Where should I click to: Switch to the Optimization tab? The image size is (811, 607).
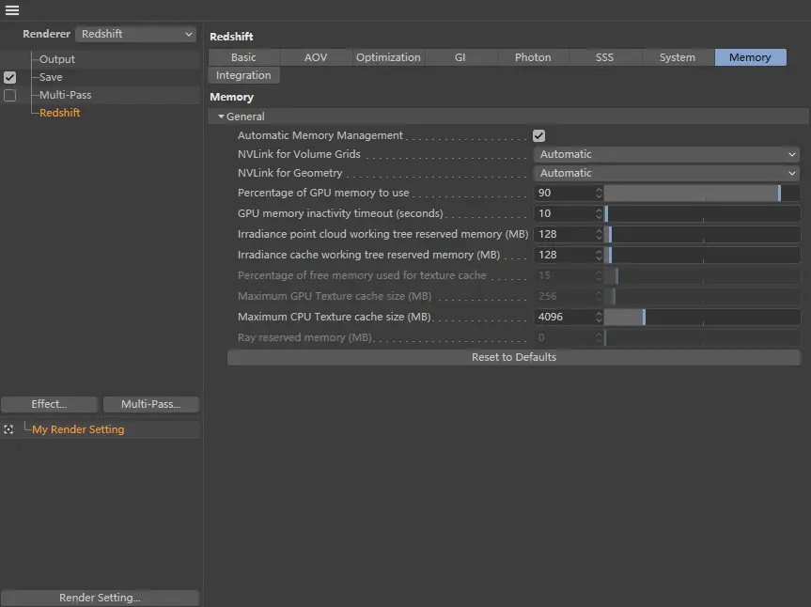[388, 57]
